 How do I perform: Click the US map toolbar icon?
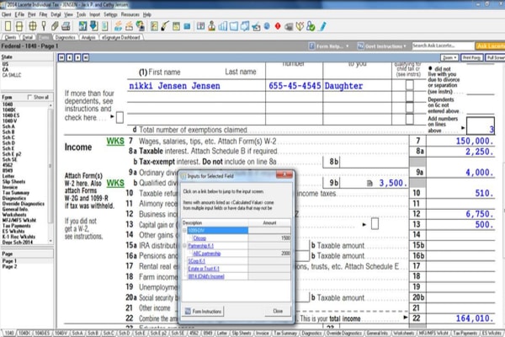click(245, 26)
